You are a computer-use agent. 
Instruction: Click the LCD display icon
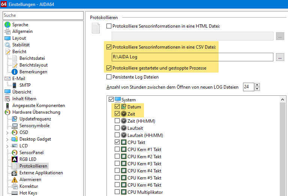point(15,146)
